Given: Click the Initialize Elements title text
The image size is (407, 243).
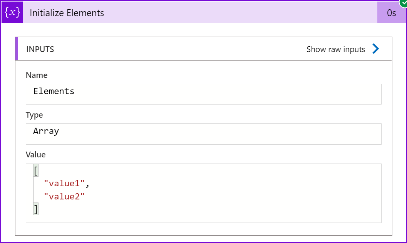Looking at the screenshot, I should pyautogui.click(x=67, y=13).
